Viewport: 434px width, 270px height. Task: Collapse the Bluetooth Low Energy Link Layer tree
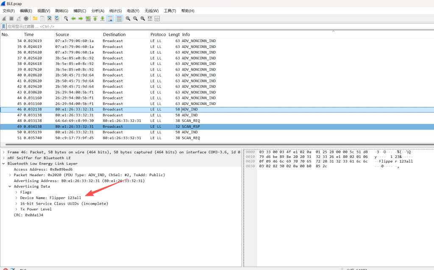point(4,163)
